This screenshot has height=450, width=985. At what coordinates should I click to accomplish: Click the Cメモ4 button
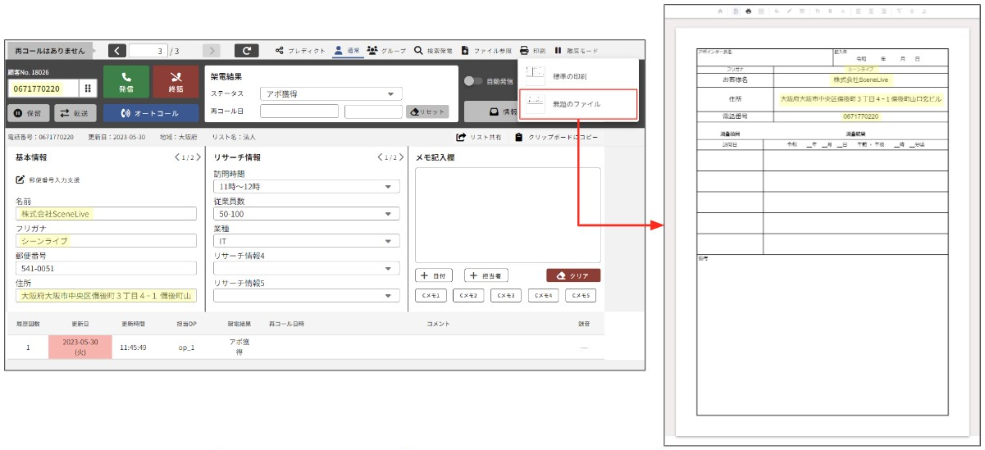(544, 296)
